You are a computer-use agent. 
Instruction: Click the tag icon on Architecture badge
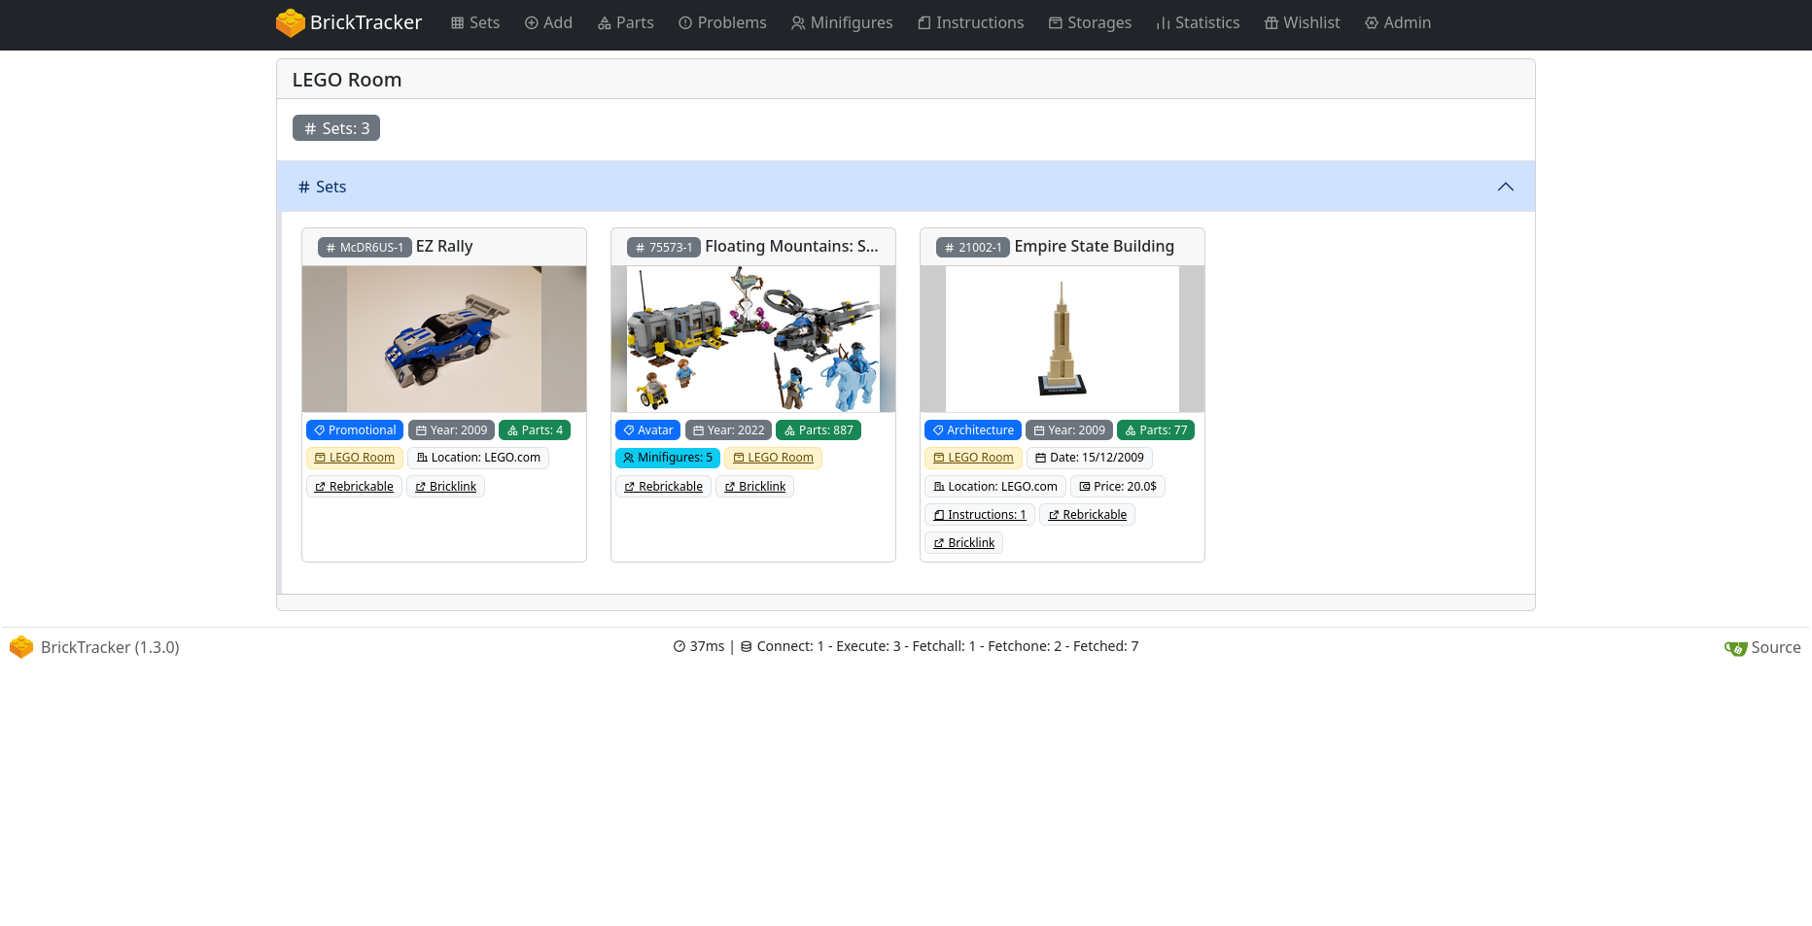point(938,430)
